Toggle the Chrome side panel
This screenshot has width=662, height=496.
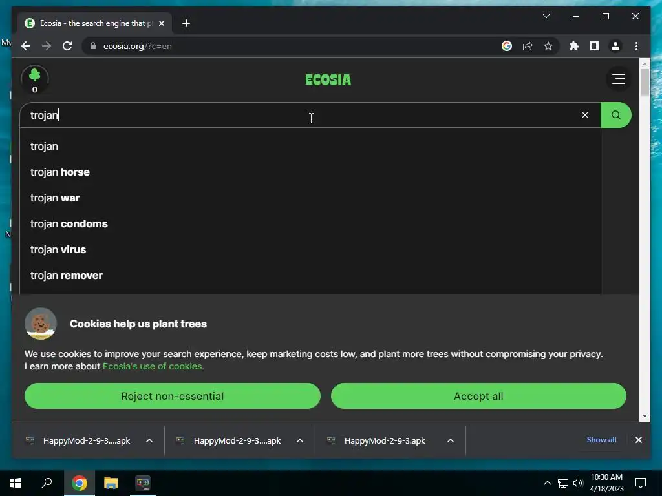(595, 46)
